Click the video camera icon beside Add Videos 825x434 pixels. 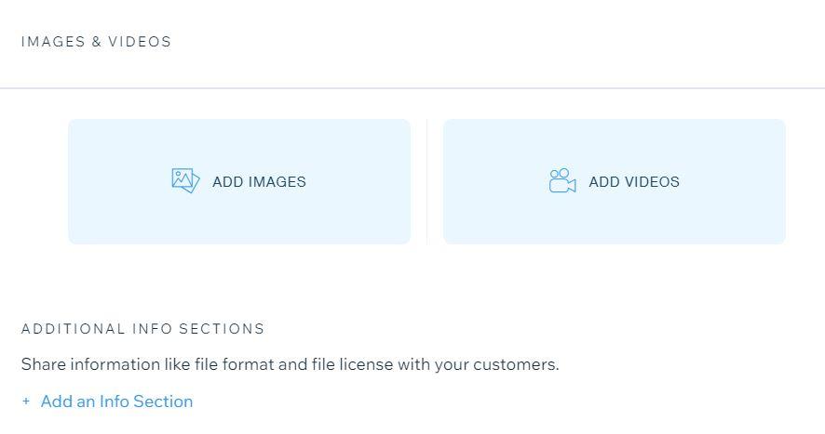point(562,180)
